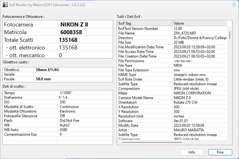Click the Info button
This screenshot has height=159, width=239.
[x=192, y=152]
